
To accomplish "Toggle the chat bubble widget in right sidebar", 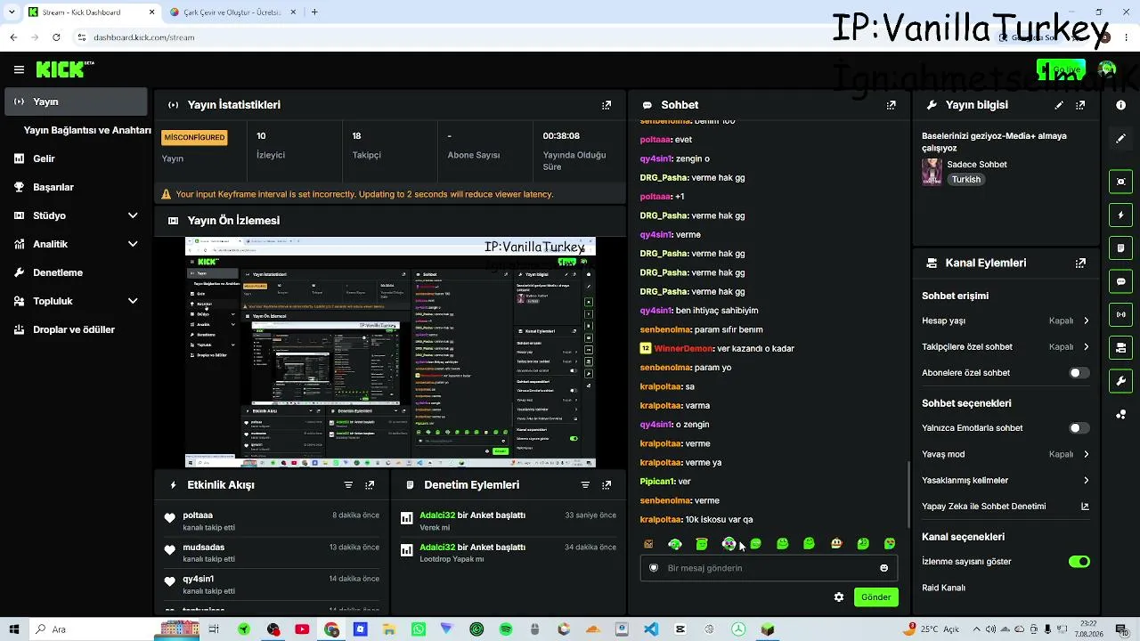I will (1120, 281).
